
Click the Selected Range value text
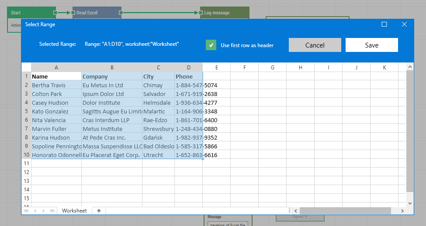click(x=132, y=44)
